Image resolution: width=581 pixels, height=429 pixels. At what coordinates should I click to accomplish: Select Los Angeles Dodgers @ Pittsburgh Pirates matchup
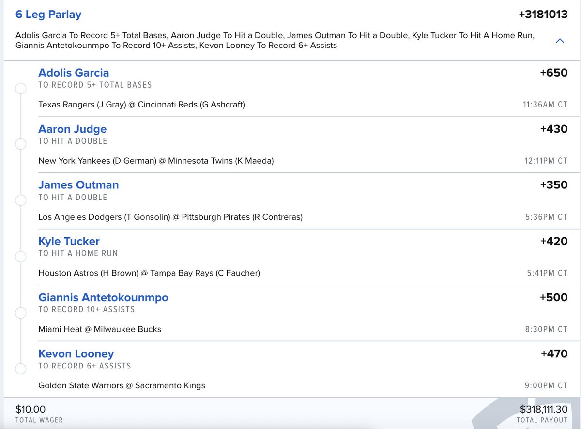click(x=170, y=217)
